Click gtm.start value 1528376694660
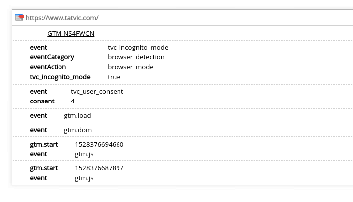The height and width of the screenshot is (202, 353). pyautogui.click(x=99, y=145)
